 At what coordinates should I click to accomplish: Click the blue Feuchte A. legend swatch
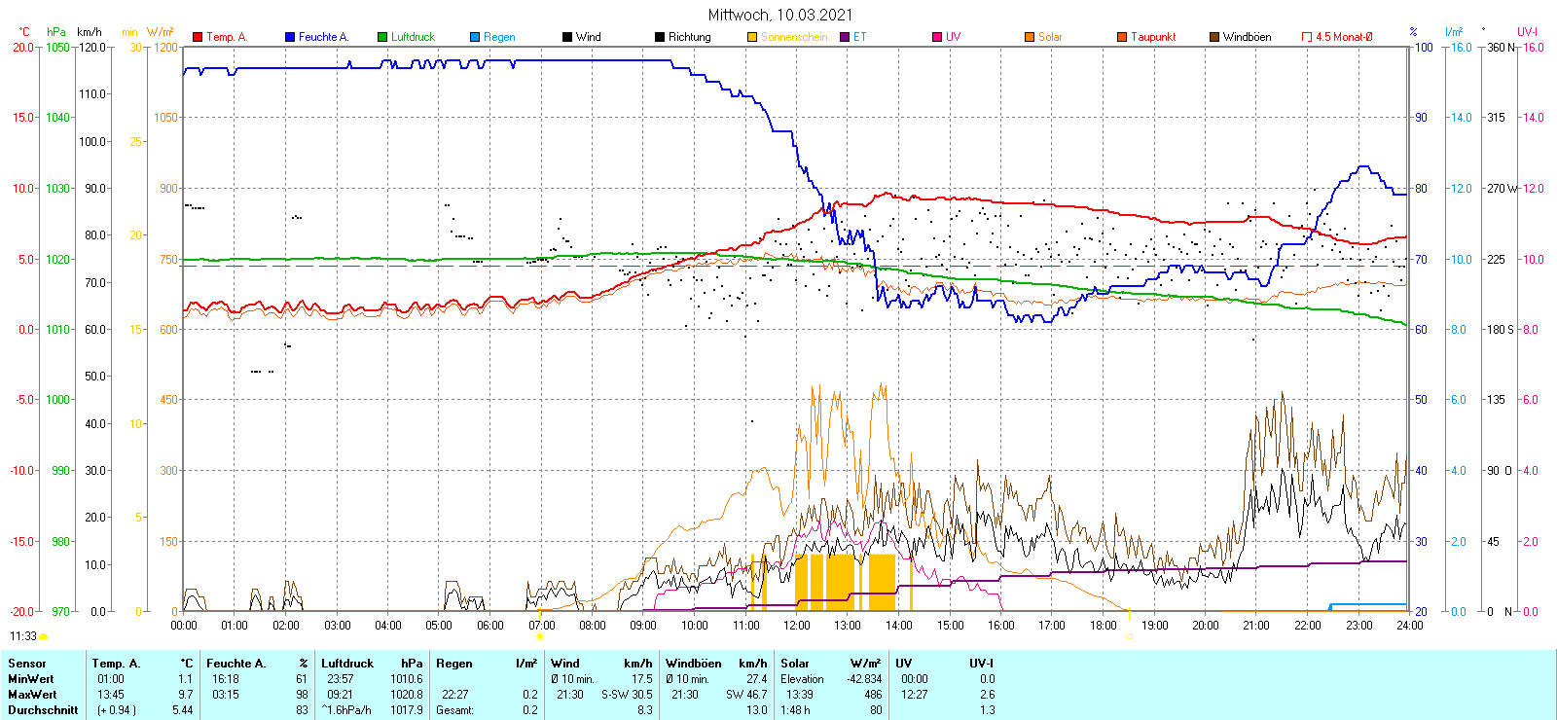[290, 37]
